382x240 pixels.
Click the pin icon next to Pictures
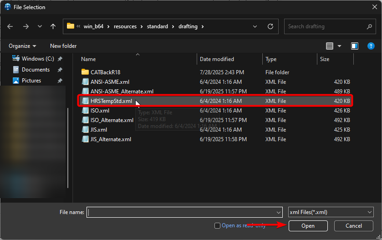pyautogui.click(x=60, y=81)
